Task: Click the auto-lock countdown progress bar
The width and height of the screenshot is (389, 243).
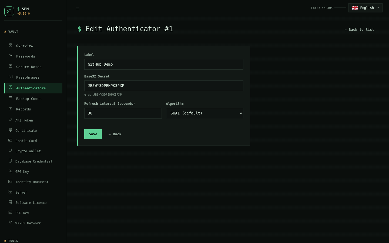Action: [340, 8]
